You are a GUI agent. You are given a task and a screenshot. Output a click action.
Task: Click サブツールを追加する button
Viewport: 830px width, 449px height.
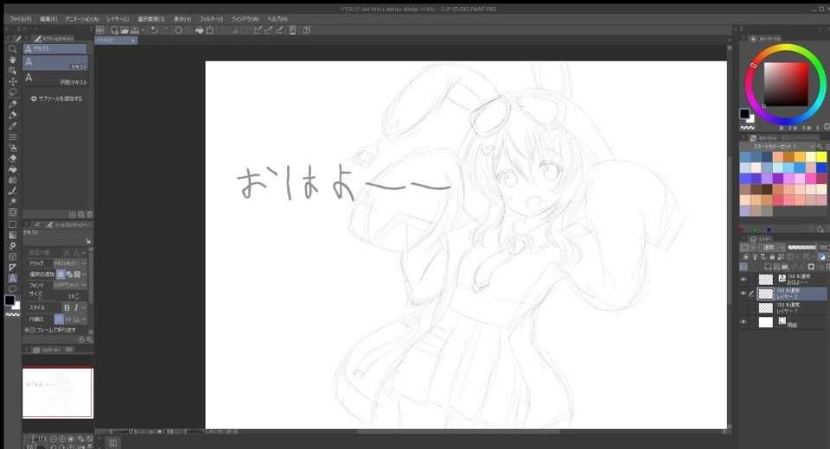point(57,98)
